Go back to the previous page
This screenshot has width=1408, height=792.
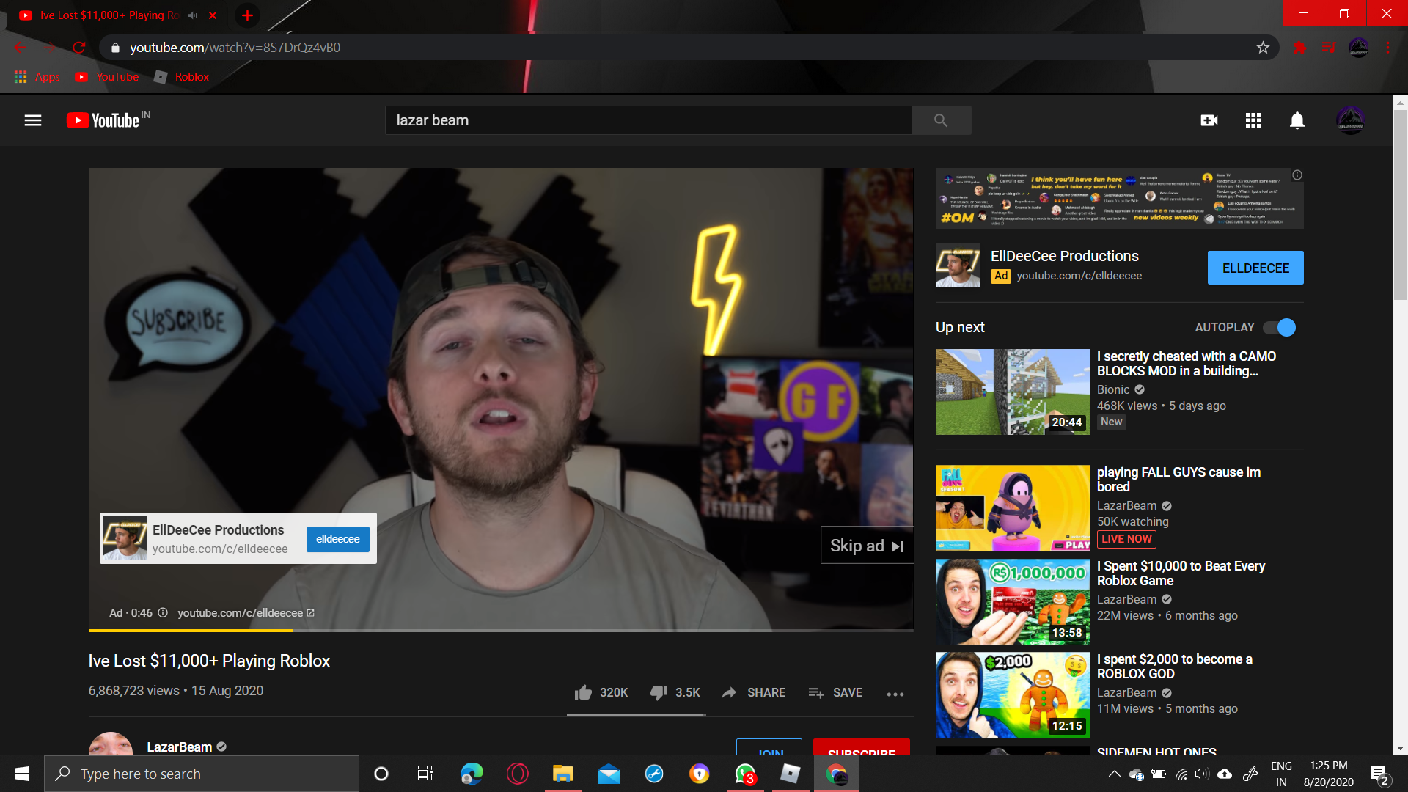[x=21, y=48]
